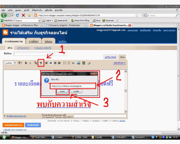
Task: Select the blockquote icon in toolbar
Action: tap(73, 63)
